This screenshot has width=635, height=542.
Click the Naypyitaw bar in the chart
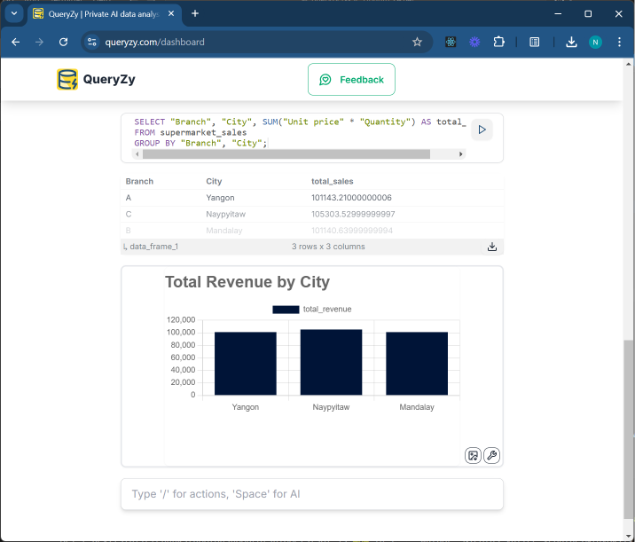point(331,362)
